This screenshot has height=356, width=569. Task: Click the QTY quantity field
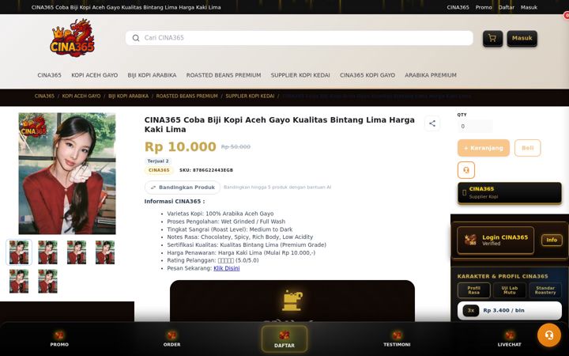475,127
